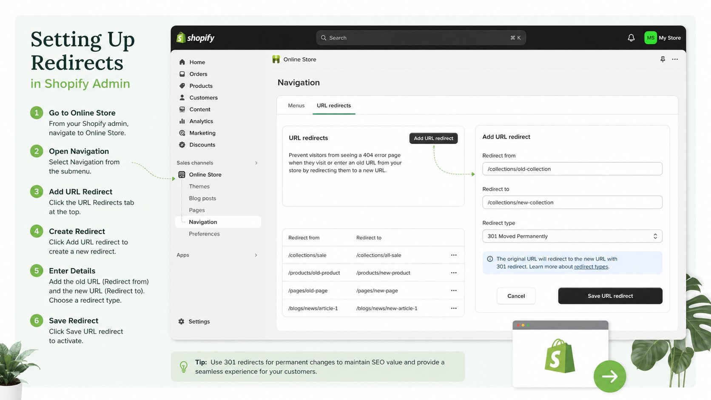This screenshot has height=400, width=711.
Task: Open Discounts in the sidebar
Action: pos(202,145)
